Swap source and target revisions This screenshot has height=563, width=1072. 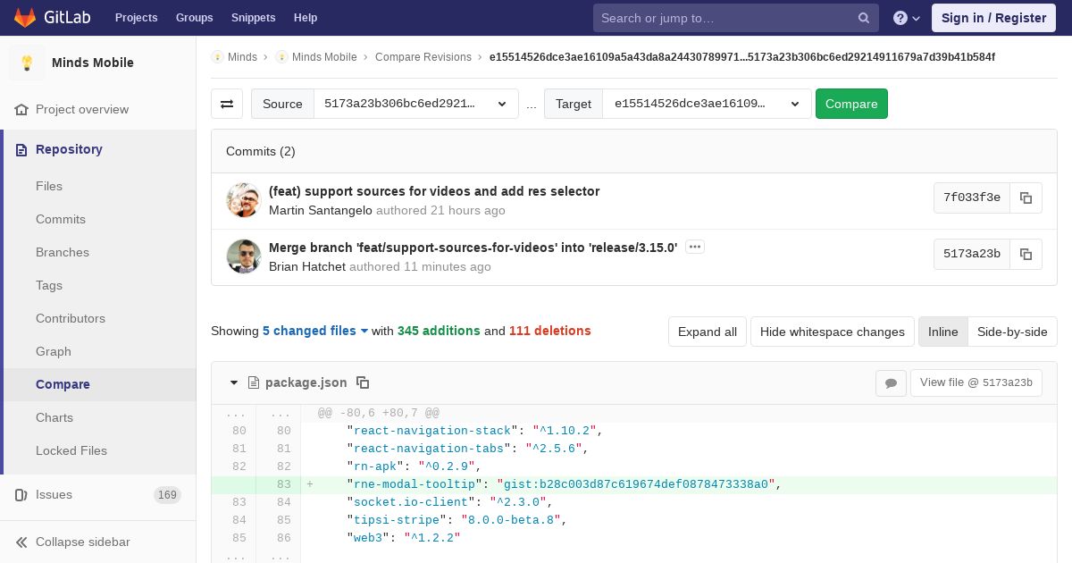pyautogui.click(x=227, y=104)
